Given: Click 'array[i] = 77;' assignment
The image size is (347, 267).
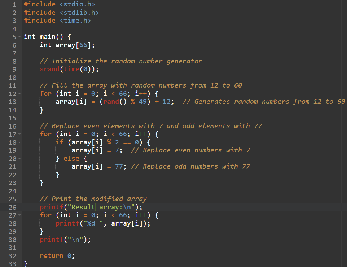Looking at the screenshot, I should coord(99,166).
